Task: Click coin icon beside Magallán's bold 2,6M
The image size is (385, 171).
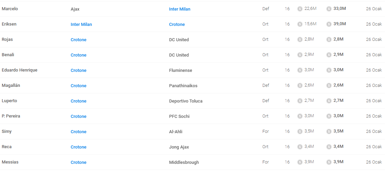Action: pos(329,85)
